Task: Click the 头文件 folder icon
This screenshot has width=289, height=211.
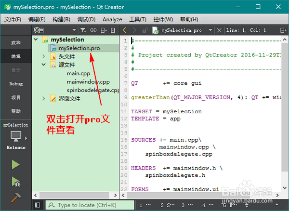Action: tap(53, 56)
